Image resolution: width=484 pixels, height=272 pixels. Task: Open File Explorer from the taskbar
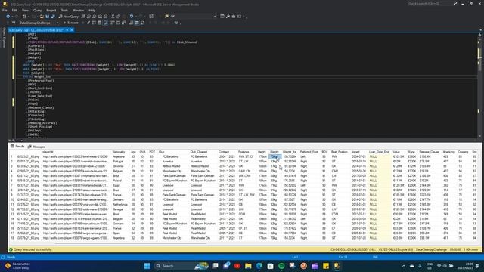tap(248, 266)
